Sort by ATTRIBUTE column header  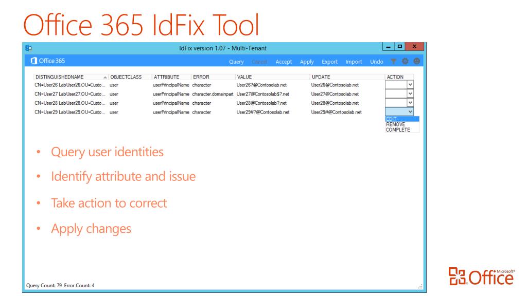point(171,77)
